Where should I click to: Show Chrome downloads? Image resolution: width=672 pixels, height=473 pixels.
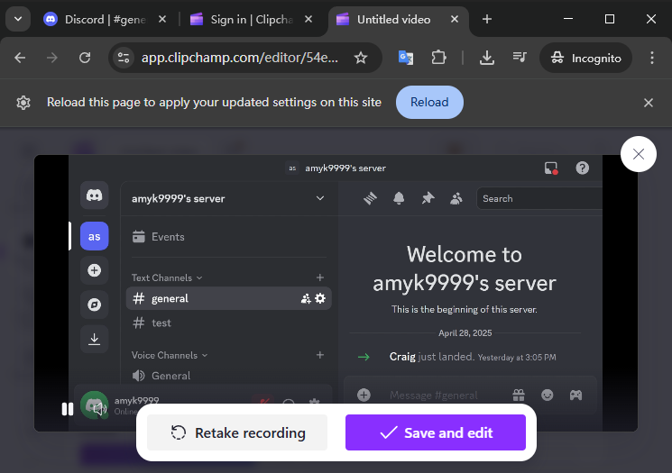point(487,58)
